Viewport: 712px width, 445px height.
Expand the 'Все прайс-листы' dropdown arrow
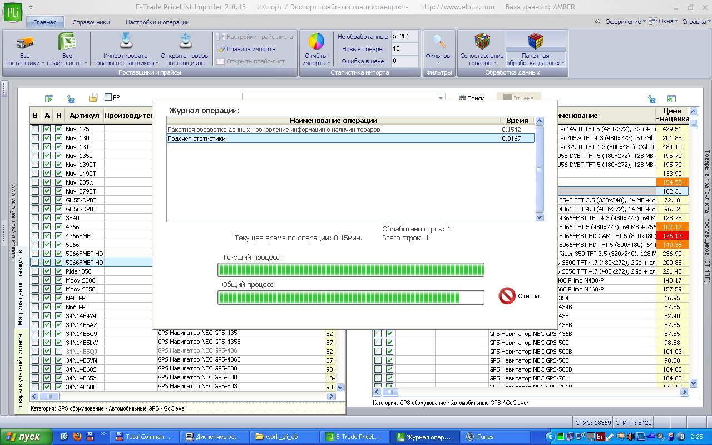coord(86,63)
